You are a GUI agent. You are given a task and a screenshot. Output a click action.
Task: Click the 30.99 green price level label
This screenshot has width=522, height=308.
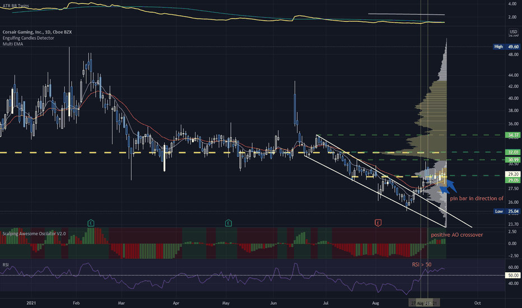[x=512, y=160]
